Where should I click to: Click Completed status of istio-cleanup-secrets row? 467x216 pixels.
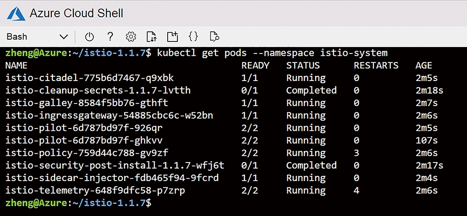tap(311, 90)
